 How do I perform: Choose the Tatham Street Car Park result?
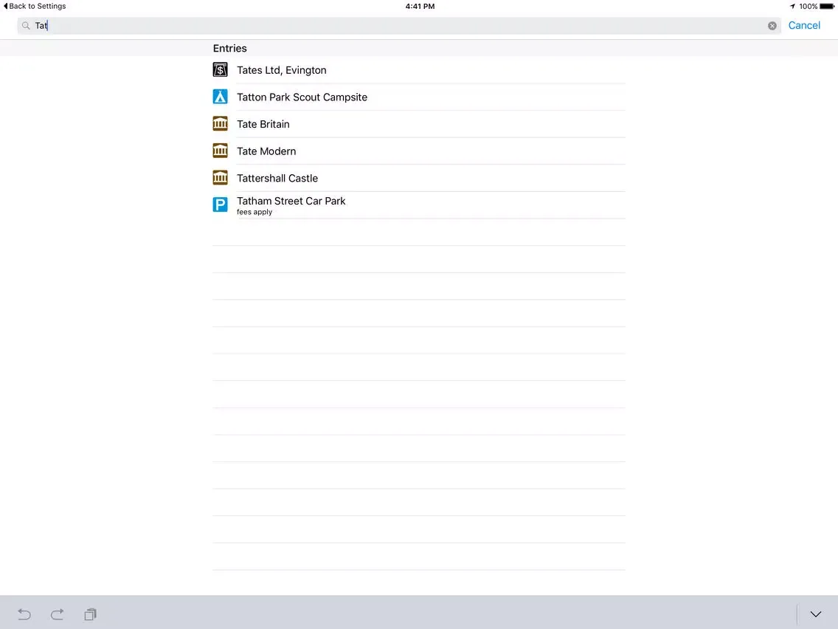419,204
